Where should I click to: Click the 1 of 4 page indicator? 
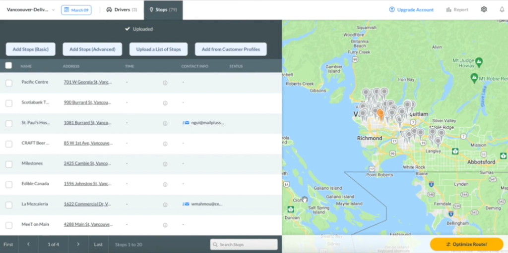pyautogui.click(x=54, y=244)
